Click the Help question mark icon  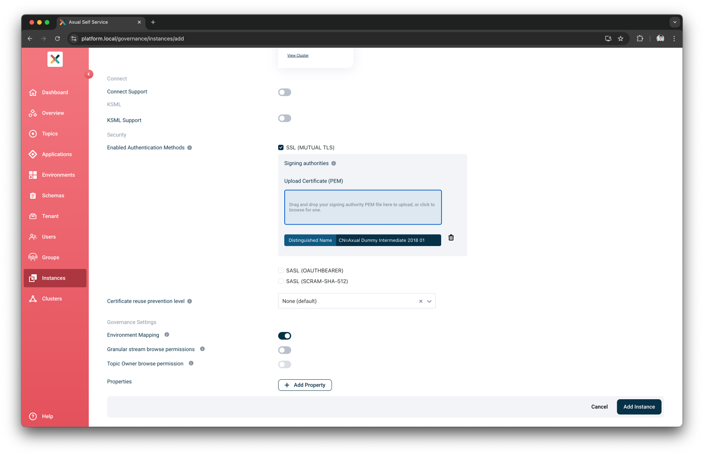(33, 416)
